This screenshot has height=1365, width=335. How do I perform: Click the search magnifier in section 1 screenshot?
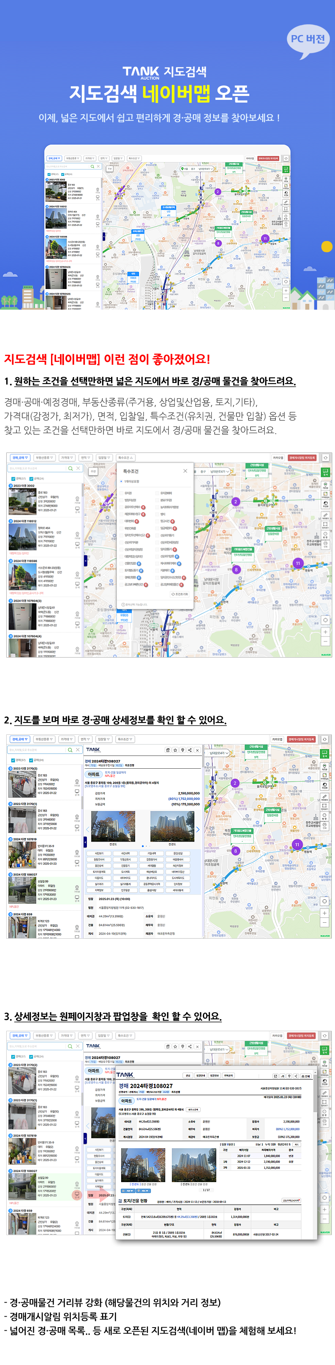point(71,468)
